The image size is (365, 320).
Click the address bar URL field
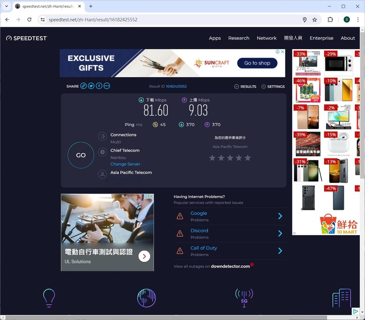point(172,20)
